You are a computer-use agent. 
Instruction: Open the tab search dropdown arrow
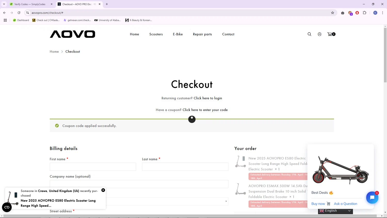4,4
